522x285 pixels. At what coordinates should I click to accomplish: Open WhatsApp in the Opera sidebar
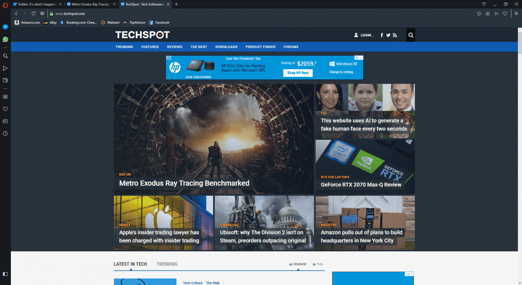(5, 39)
